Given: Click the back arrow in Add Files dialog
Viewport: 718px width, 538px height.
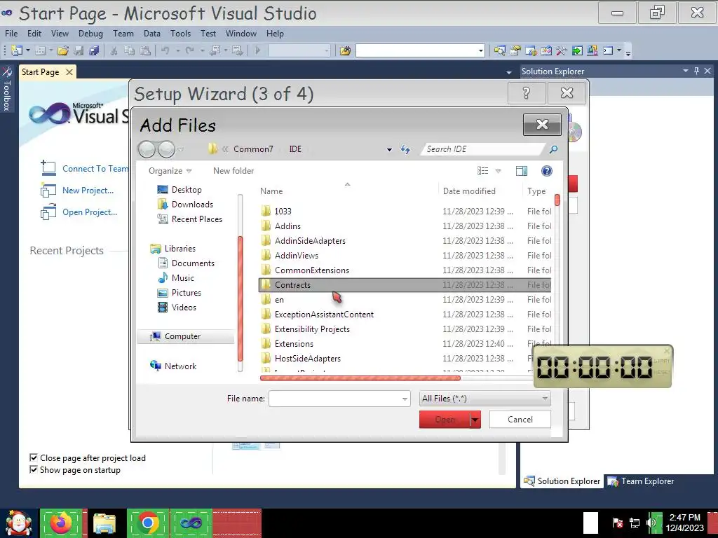Looking at the screenshot, I should (x=147, y=149).
